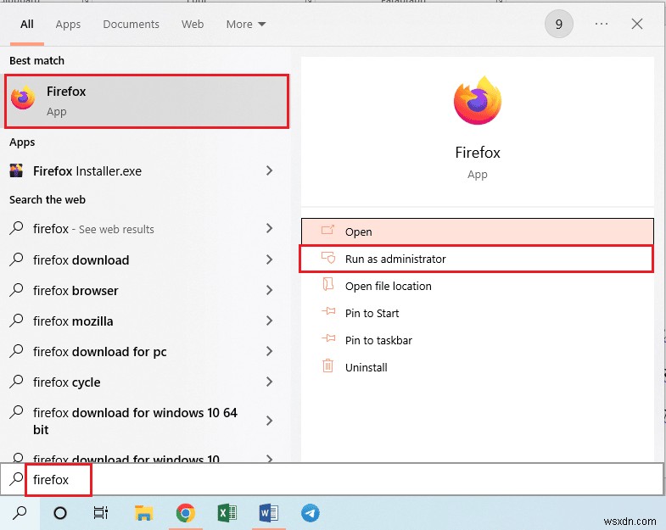The height and width of the screenshot is (530, 666).
Task: Switch to the Apps tab
Action: pyautogui.click(x=68, y=25)
